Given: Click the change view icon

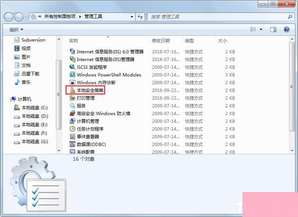Looking at the screenshot, I should point(253,29).
